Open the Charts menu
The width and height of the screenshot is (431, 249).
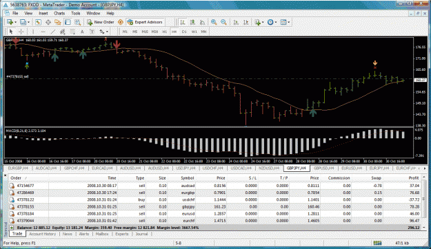click(59, 13)
